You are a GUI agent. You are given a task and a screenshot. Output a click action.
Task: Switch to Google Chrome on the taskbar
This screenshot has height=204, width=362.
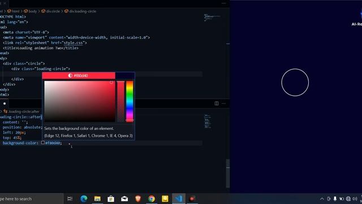point(152,199)
